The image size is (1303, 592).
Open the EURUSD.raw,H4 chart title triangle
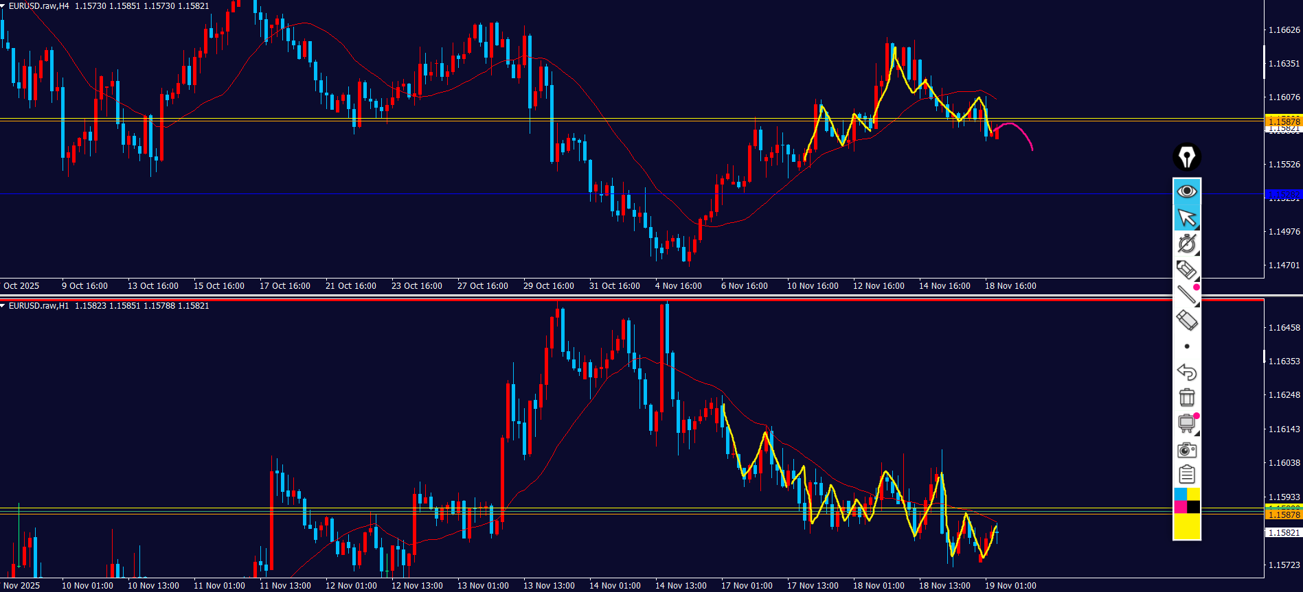(3, 6)
